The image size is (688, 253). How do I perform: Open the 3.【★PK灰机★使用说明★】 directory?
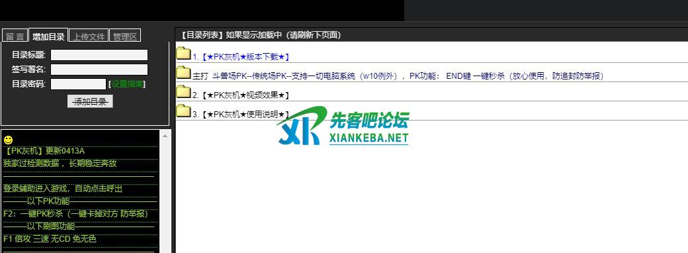click(241, 114)
